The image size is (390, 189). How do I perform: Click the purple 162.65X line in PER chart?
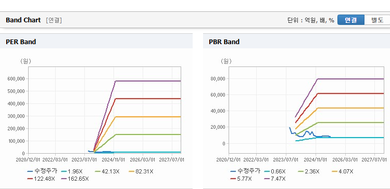[148, 81]
